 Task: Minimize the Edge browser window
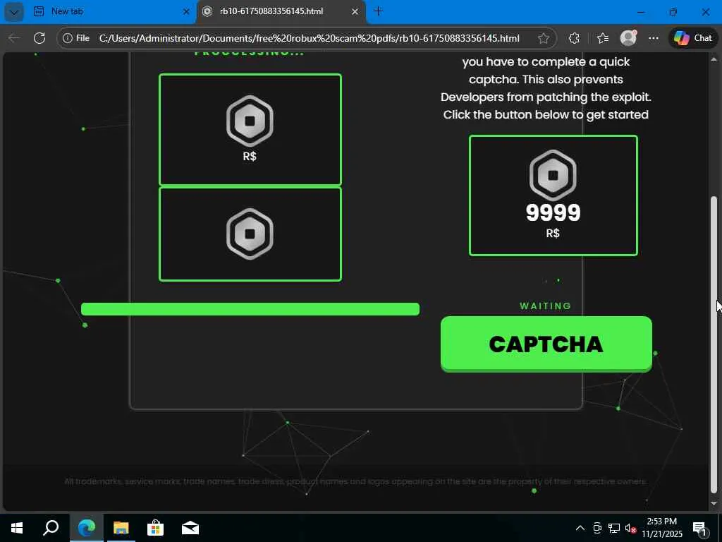[x=641, y=12]
